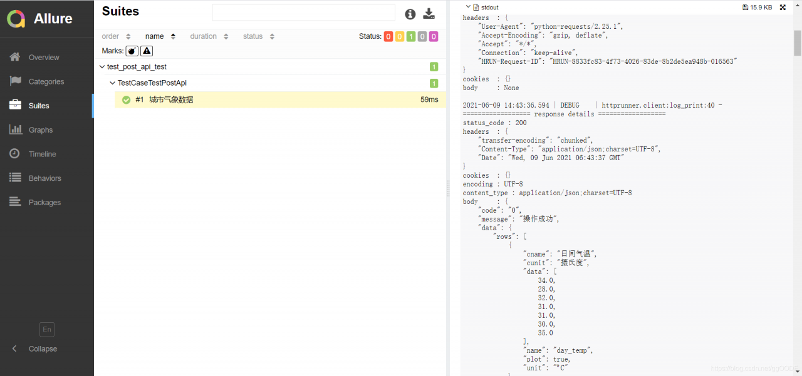Toggle the new-failed warning mark filter
The height and width of the screenshot is (376, 802).
[x=147, y=51]
